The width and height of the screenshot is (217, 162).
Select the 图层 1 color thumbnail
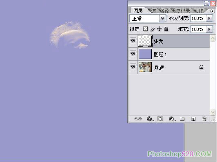(x=145, y=54)
